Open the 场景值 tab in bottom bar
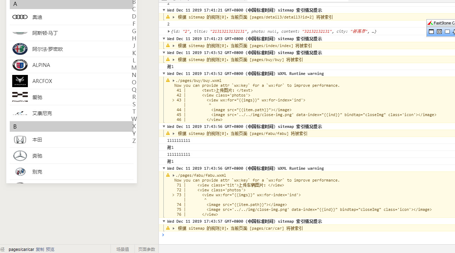This screenshot has height=253, width=455. click(123, 249)
